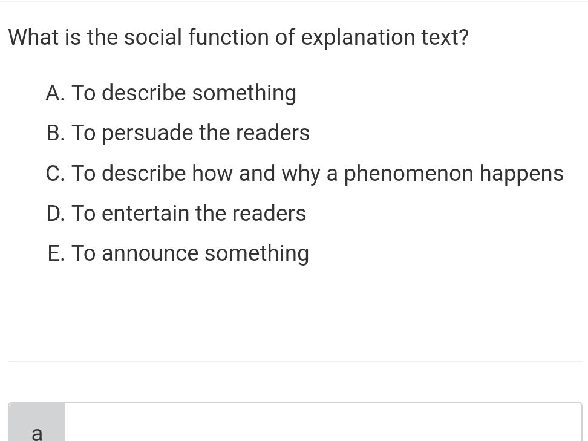Focus the answer input field beside 'a'
The image size is (588, 441).
pos(323,422)
